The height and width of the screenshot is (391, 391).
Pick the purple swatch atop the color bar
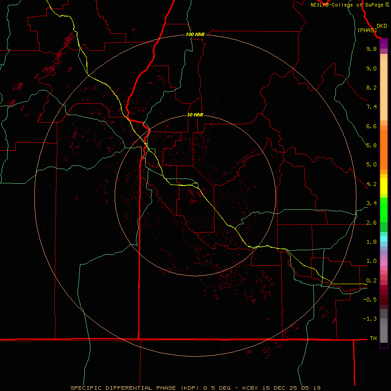(384, 43)
